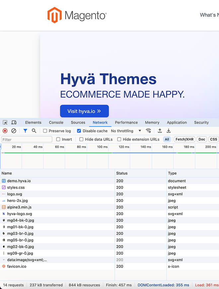Click the 160 ms timeline marker
Viewport: 219px width, 289px height.
tap(167, 147)
